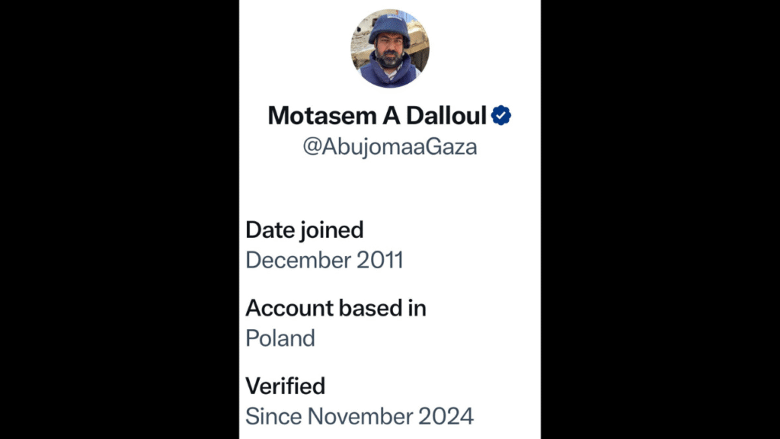Image resolution: width=780 pixels, height=439 pixels.
Task: Click the Date joined heading
Action: pyautogui.click(x=305, y=229)
